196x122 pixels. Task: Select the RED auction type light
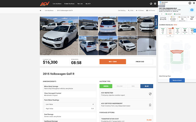pos(133,86)
